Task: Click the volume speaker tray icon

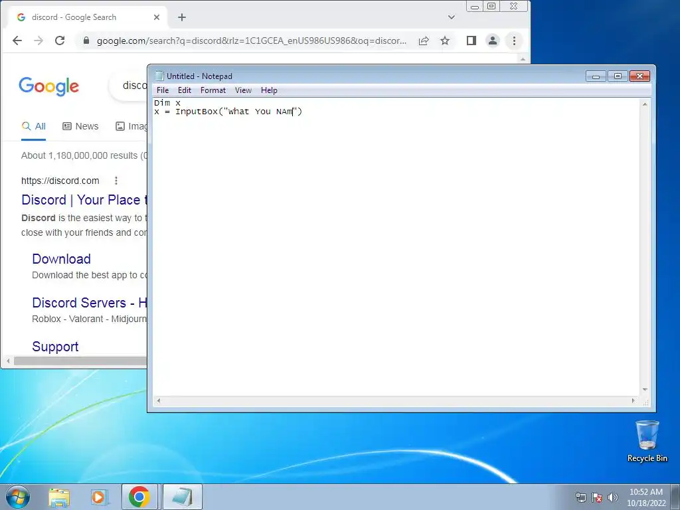Action: (613, 497)
